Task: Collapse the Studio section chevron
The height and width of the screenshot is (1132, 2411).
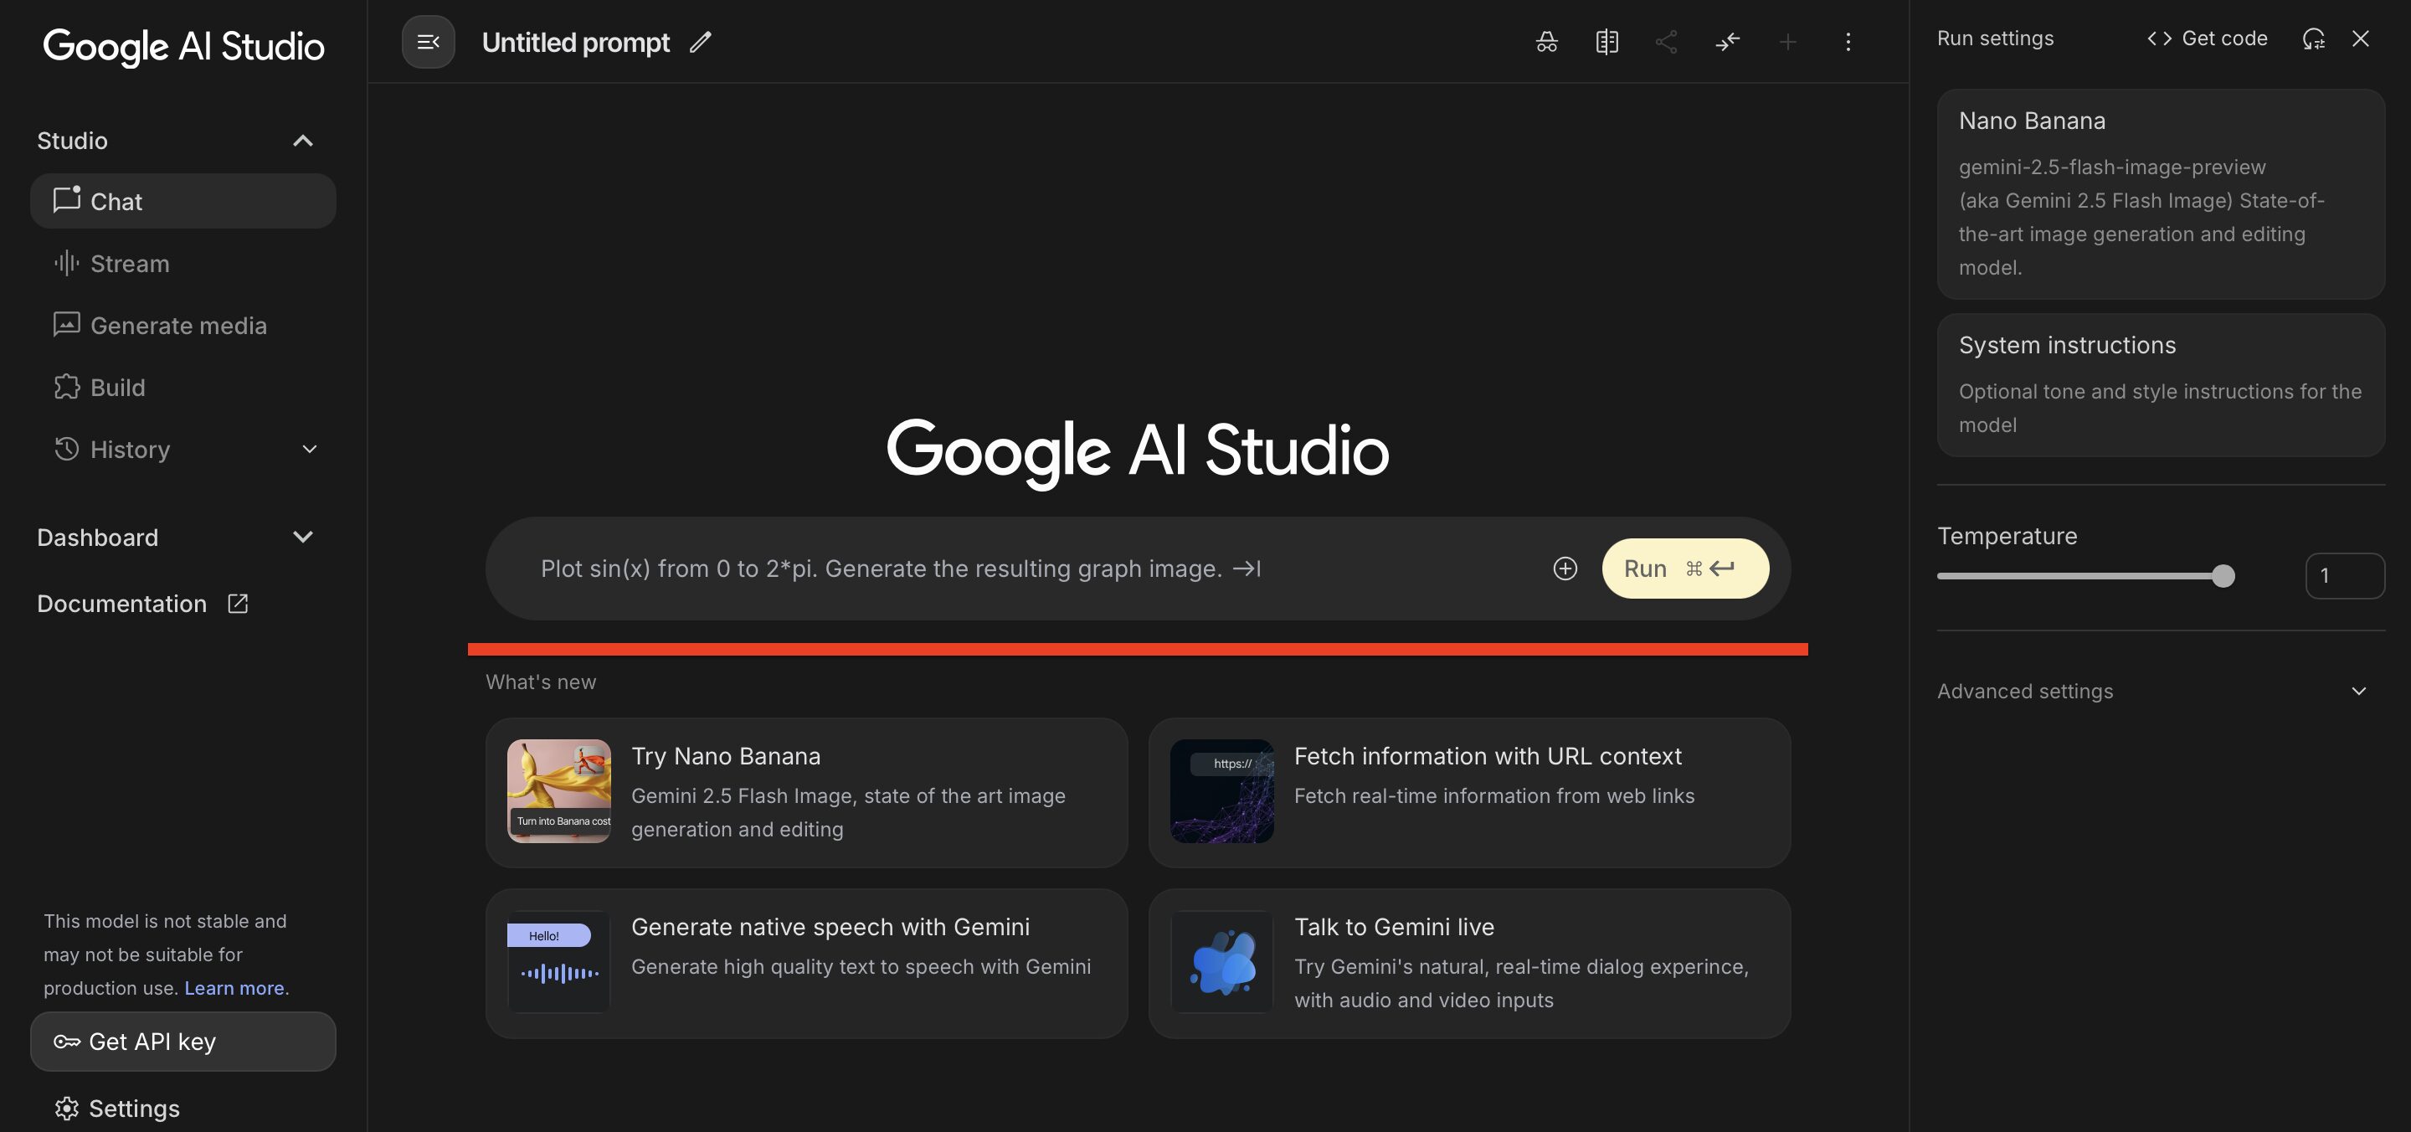Action: point(302,141)
